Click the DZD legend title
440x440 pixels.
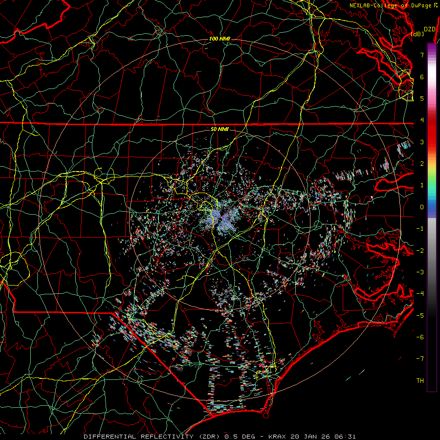coord(430,29)
